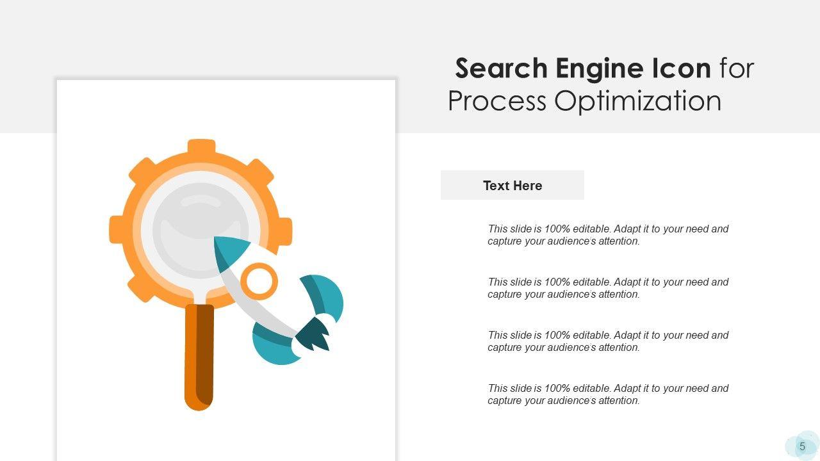
Task: Select the second editable description paragraph
Action: [608, 288]
